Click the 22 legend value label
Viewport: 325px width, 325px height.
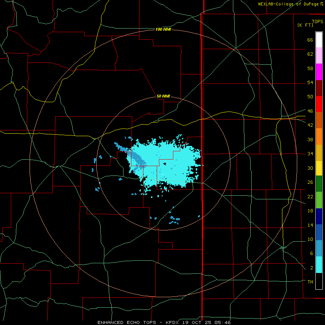[310, 196]
